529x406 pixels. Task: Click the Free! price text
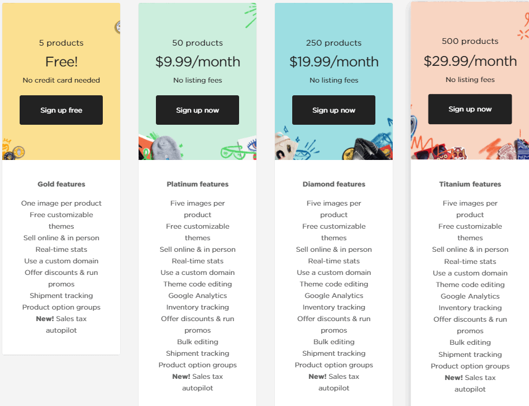[x=61, y=62]
